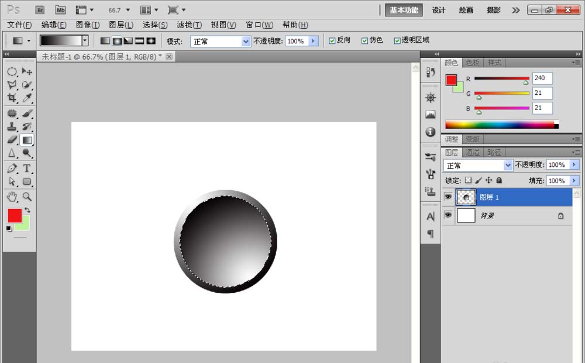Screen dimensions: 585x363
Task: Launch Adobe Bridge from the top bar
Action: (x=40, y=10)
